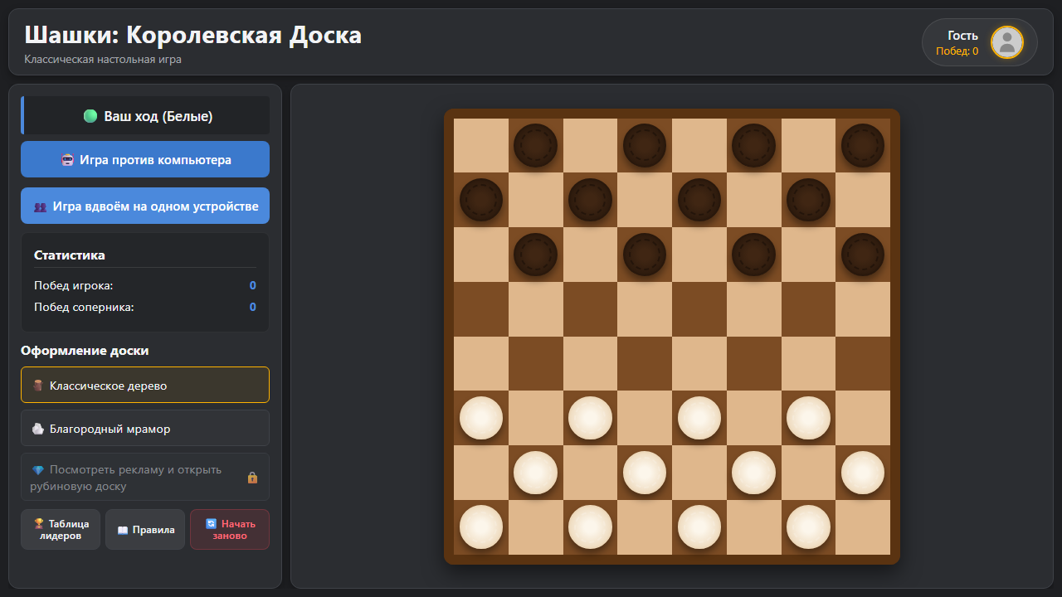
Task: Click Начать заново to restart
Action: (230, 529)
